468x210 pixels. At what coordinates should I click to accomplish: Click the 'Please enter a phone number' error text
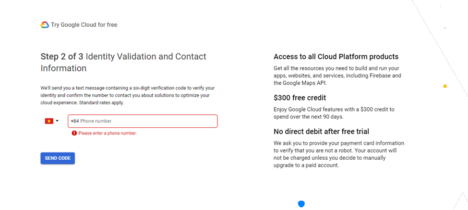108,133
